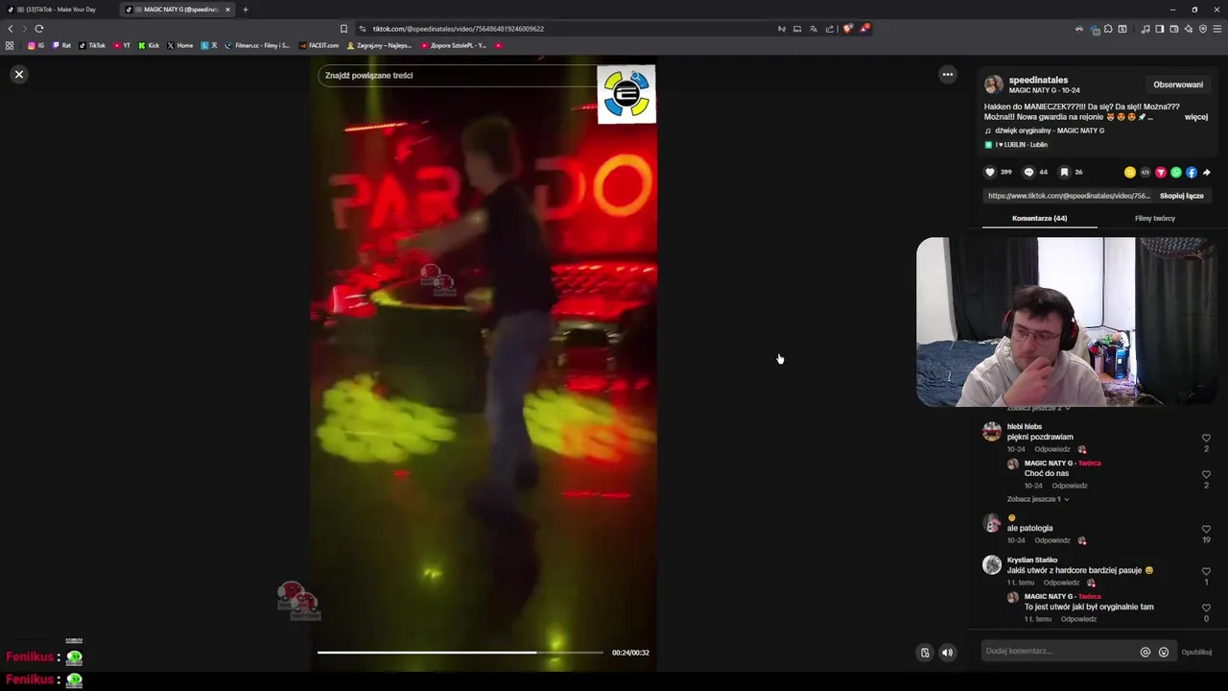The image size is (1228, 691).
Task: Open the browser extensions puzzle icon
Action: (x=1107, y=29)
